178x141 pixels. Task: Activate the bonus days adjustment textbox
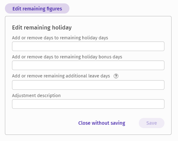click(88, 65)
